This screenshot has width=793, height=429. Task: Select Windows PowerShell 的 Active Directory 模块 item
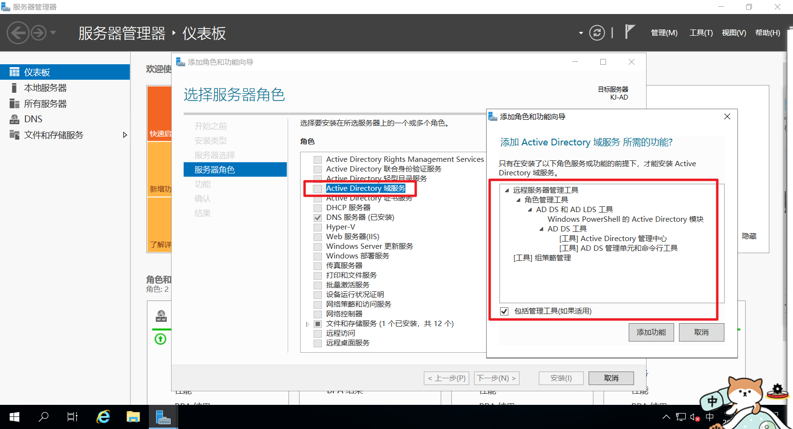click(626, 219)
